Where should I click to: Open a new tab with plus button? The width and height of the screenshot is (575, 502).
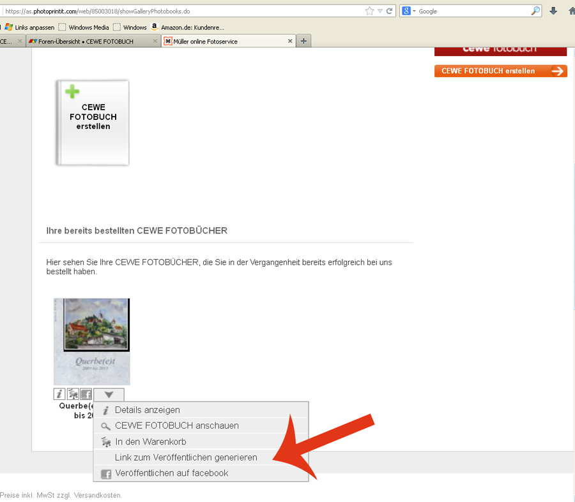pos(303,41)
